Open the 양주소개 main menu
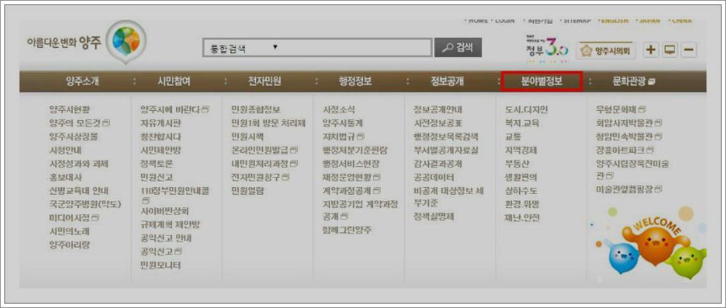The image size is (726, 308). (82, 82)
